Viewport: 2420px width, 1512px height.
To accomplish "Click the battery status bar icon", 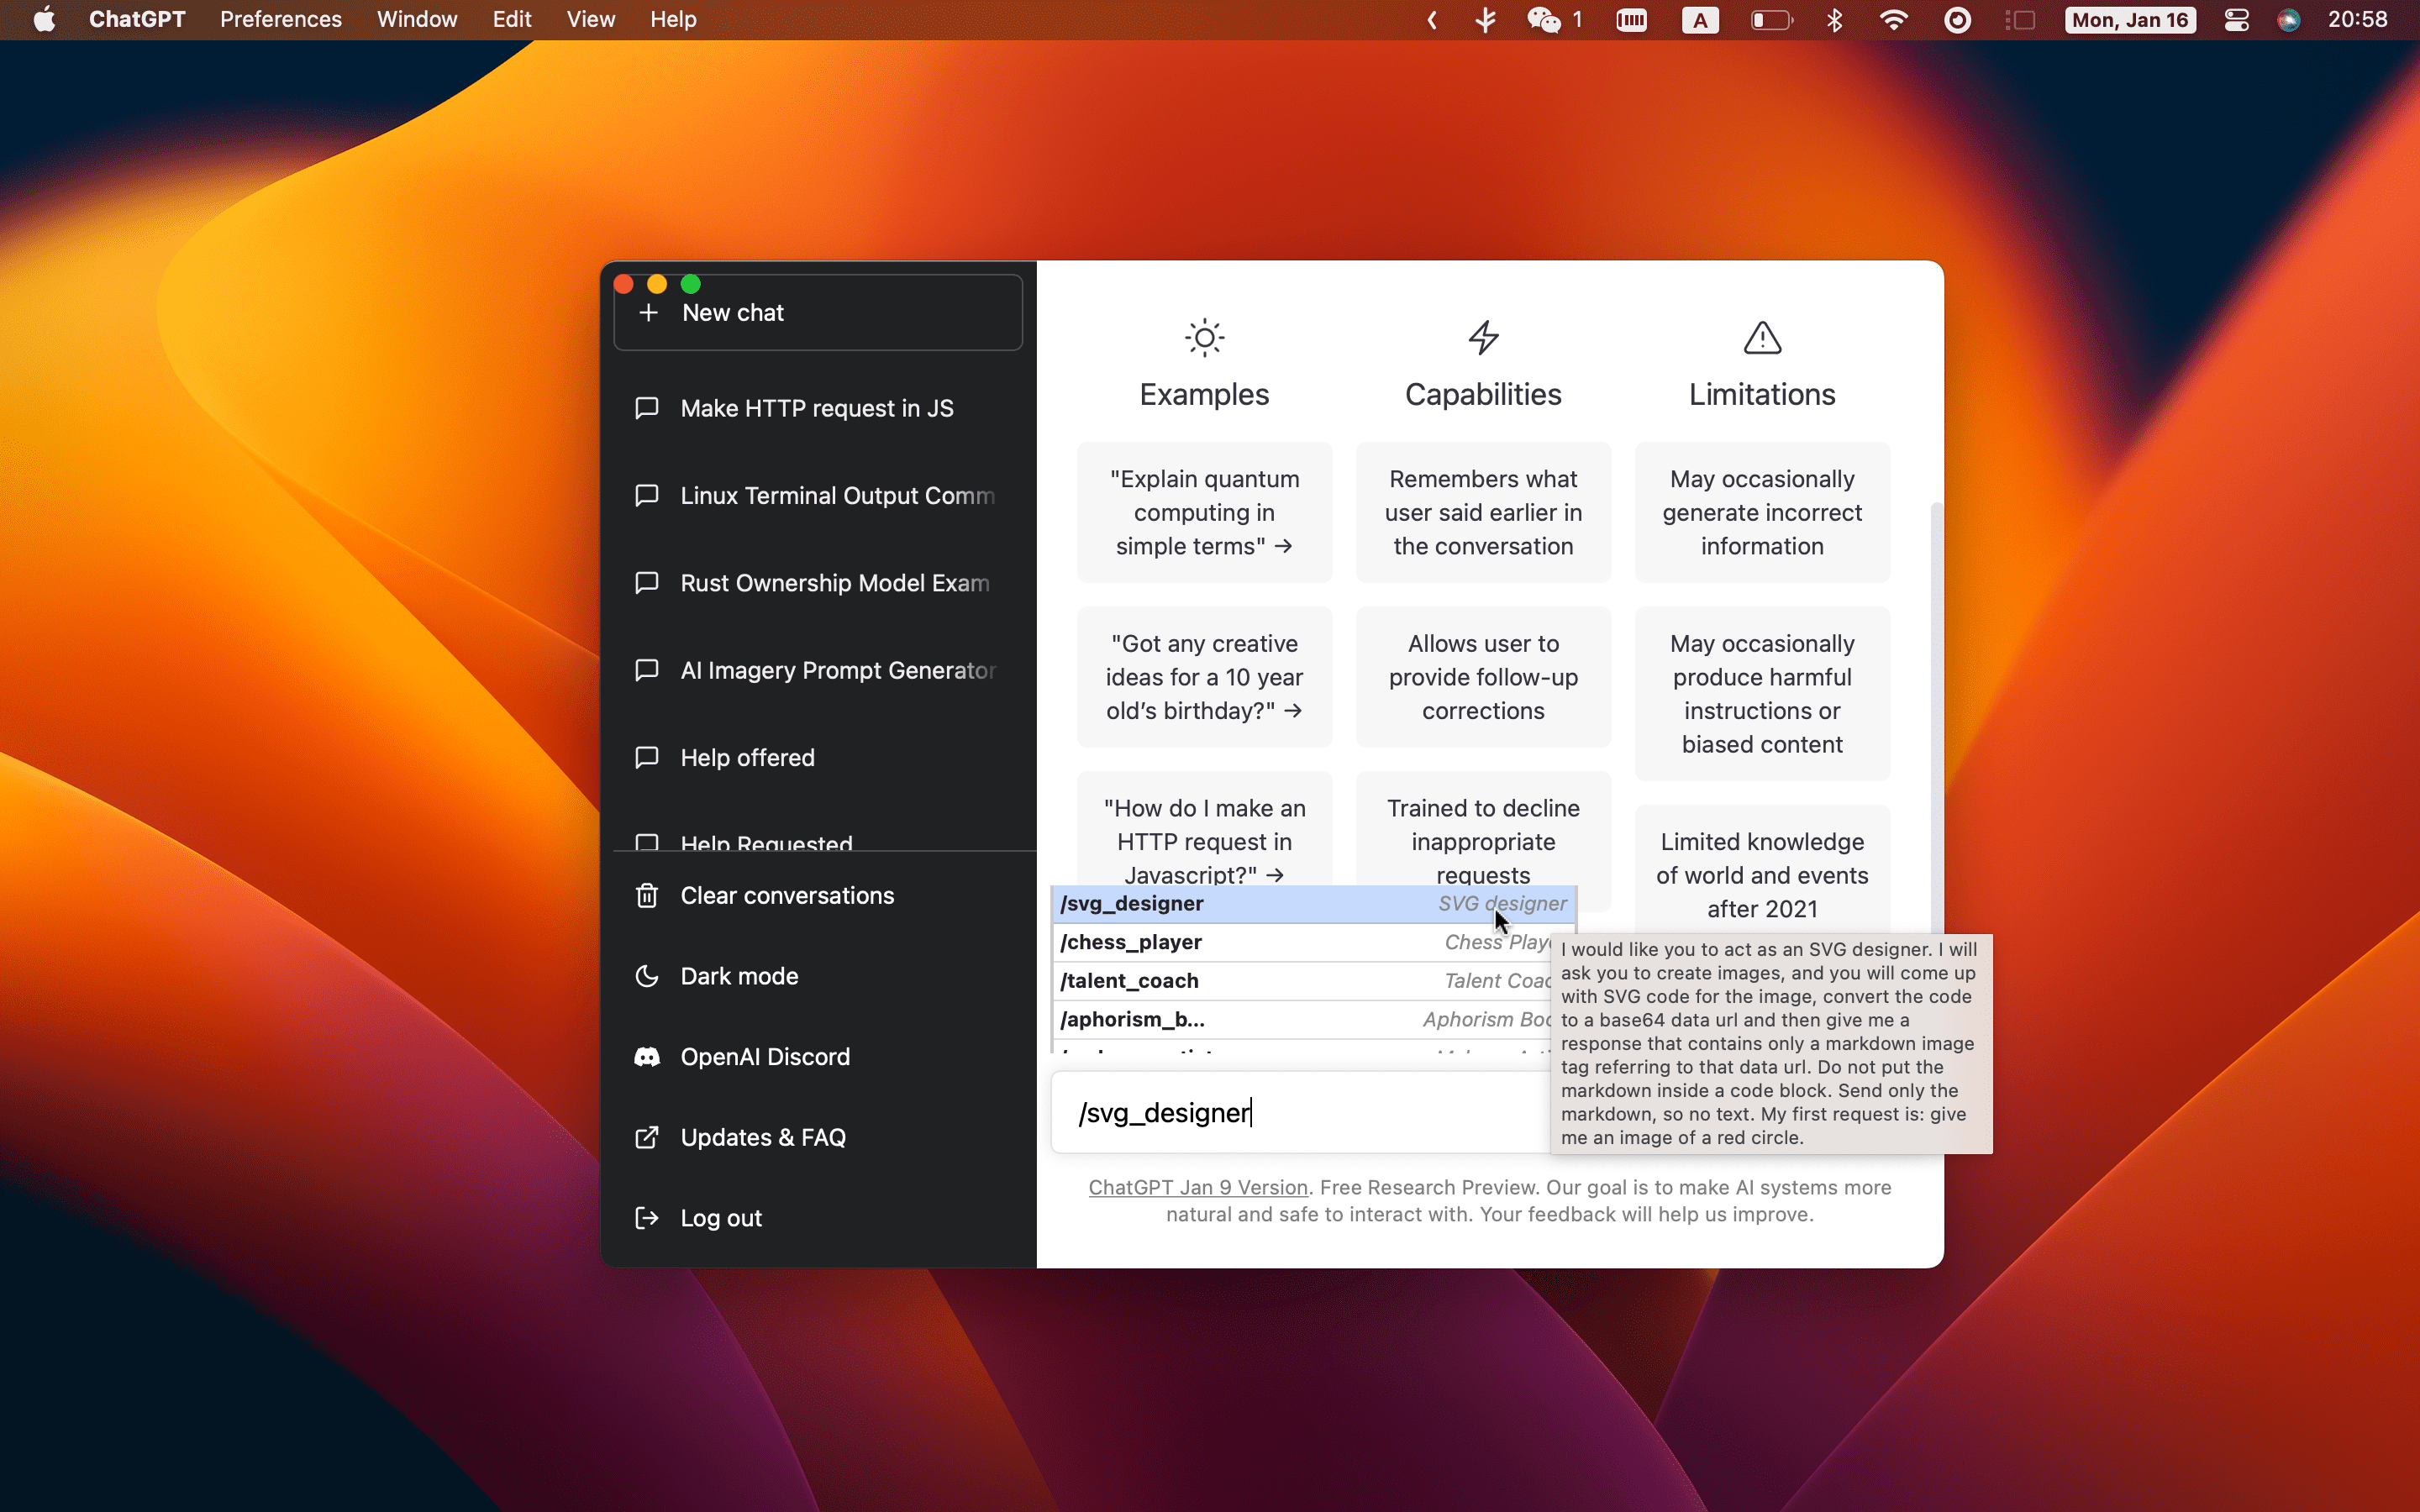I will 1770,21.
